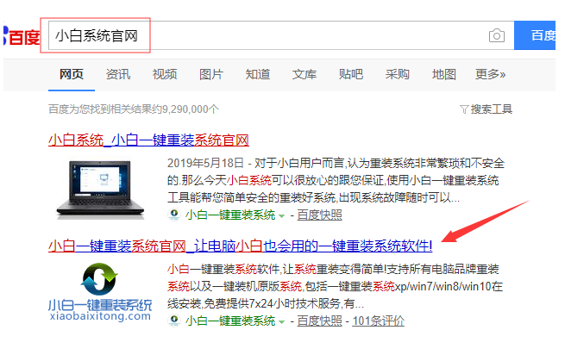Viewport: 565px width, 355px height.
Task: Switch to the 图片 tab
Action: [x=211, y=74]
